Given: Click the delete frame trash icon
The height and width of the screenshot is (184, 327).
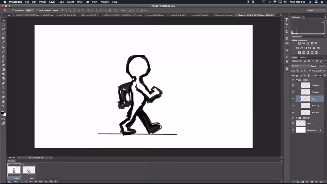Looking at the screenshot, I should [x=56, y=181].
